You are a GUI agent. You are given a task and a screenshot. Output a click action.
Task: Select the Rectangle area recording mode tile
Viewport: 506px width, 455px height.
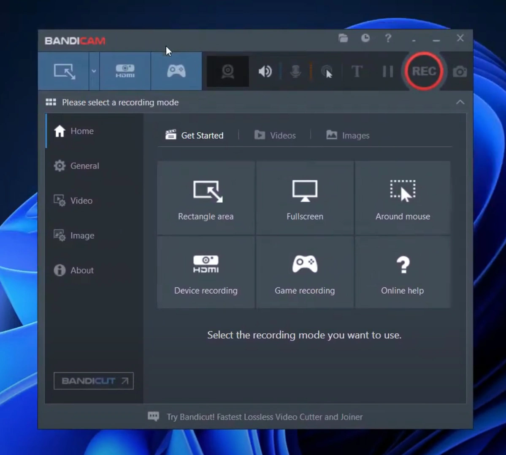coord(206,198)
